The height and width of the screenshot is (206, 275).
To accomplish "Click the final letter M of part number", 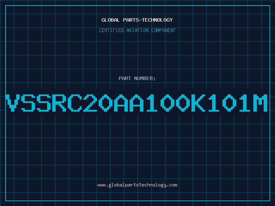I will [261, 103].
